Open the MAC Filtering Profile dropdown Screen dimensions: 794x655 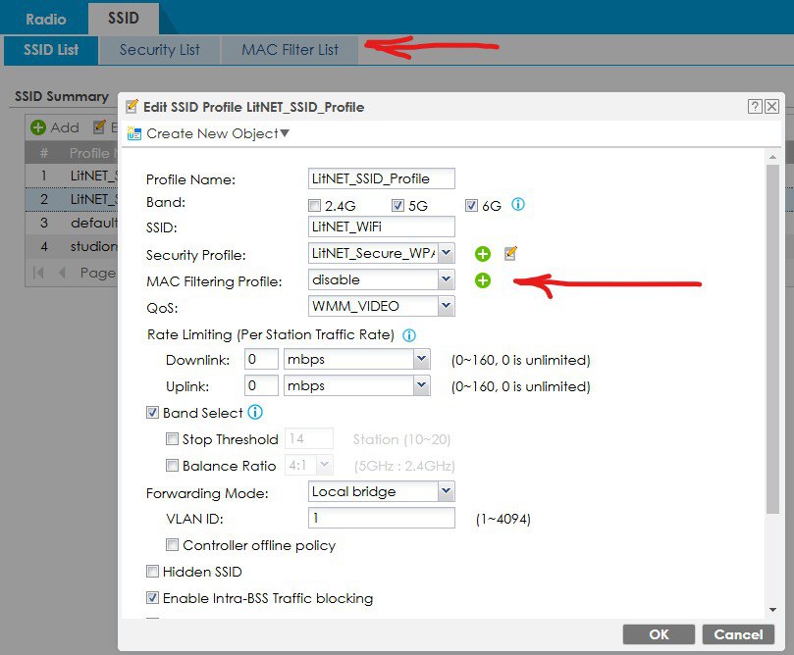[x=447, y=279]
